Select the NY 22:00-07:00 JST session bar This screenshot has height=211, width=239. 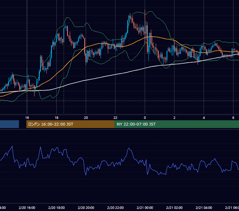point(177,124)
